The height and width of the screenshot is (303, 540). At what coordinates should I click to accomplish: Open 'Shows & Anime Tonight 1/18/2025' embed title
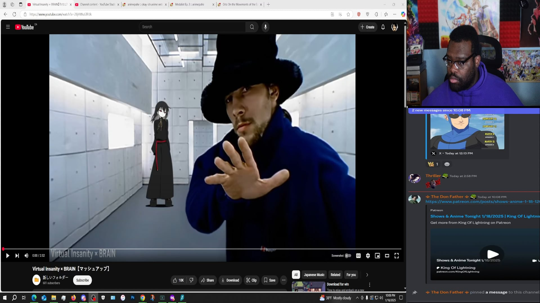pos(485,216)
